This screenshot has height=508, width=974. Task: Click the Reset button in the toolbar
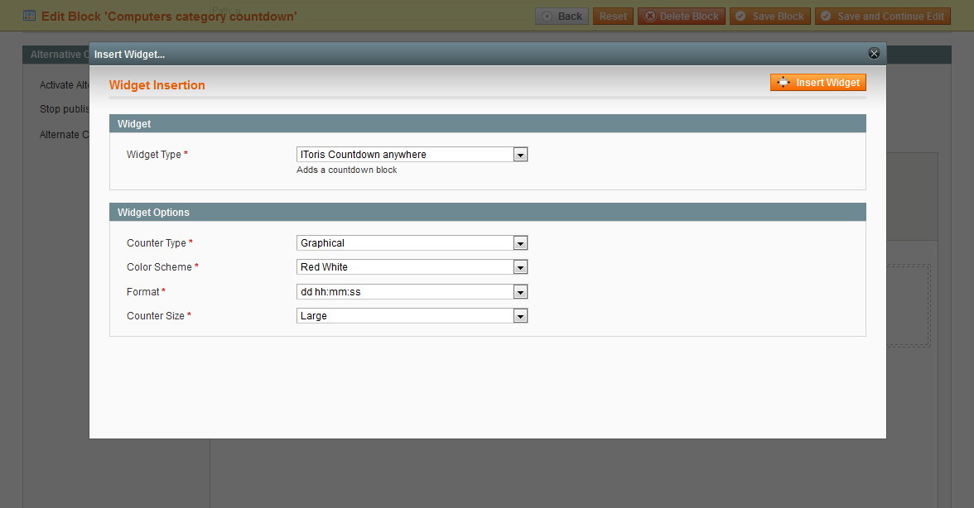[613, 15]
